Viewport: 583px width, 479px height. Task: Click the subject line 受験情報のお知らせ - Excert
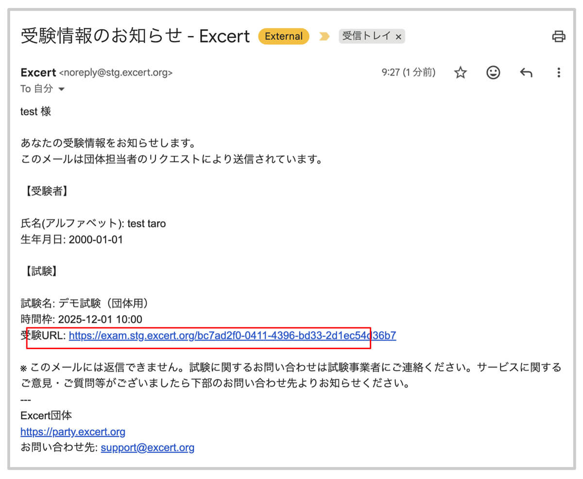[135, 36]
